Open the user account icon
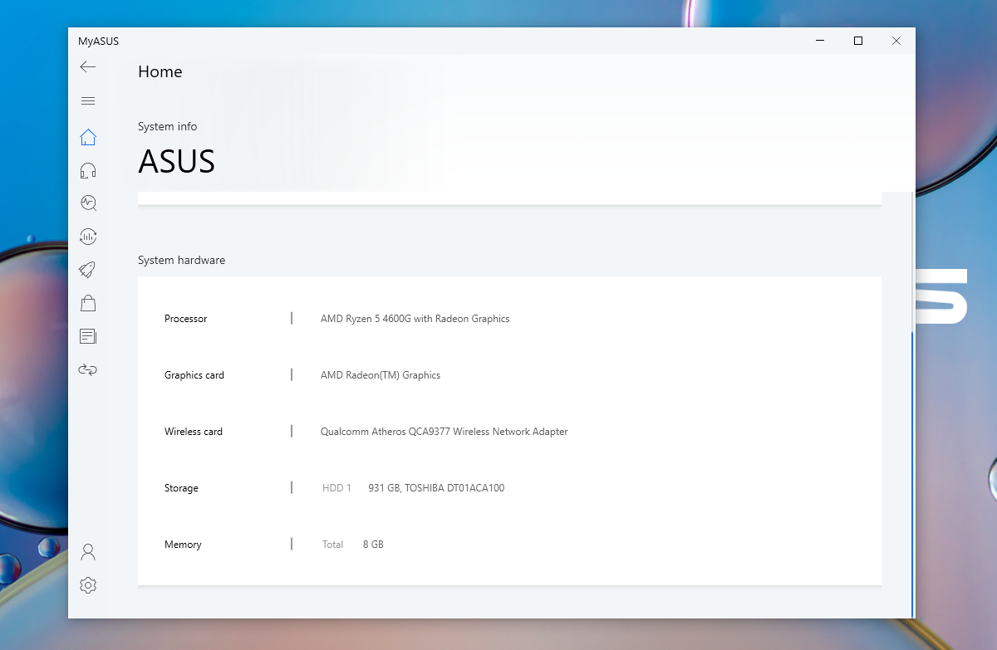The width and height of the screenshot is (997, 650). [88, 552]
